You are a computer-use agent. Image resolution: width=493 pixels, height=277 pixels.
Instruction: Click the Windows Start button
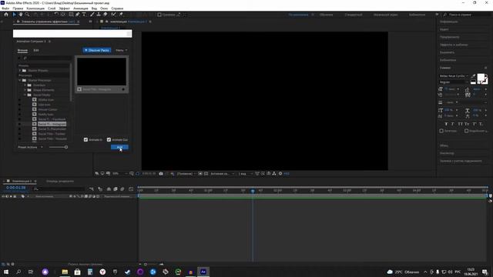tap(6, 272)
